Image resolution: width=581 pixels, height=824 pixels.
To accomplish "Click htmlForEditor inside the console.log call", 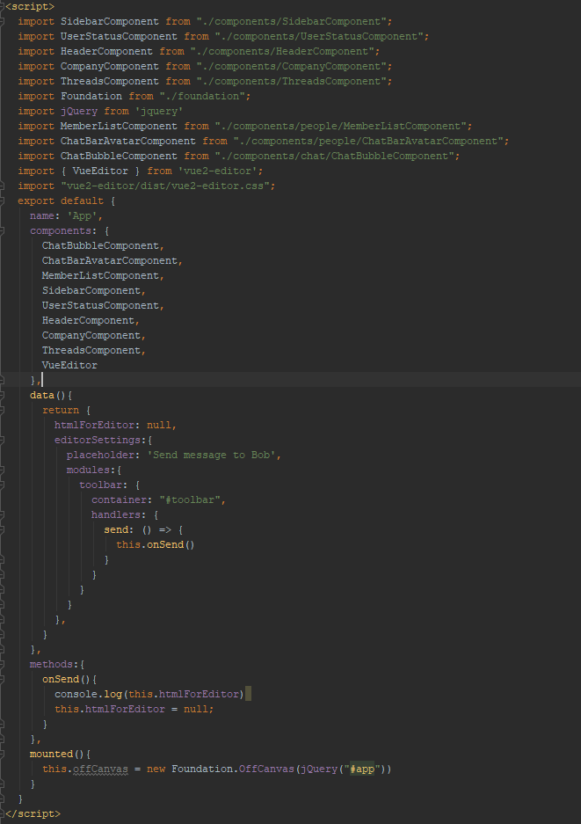I will 200,694.
